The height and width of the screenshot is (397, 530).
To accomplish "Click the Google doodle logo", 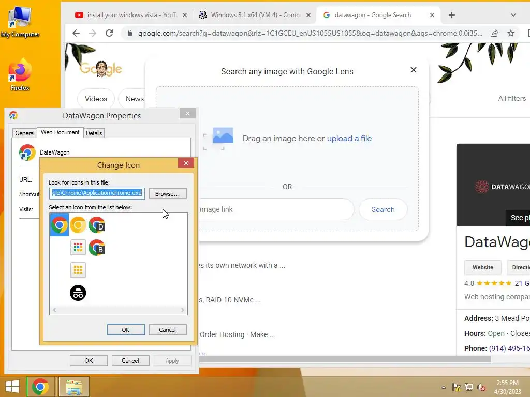I will click(x=101, y=69).
